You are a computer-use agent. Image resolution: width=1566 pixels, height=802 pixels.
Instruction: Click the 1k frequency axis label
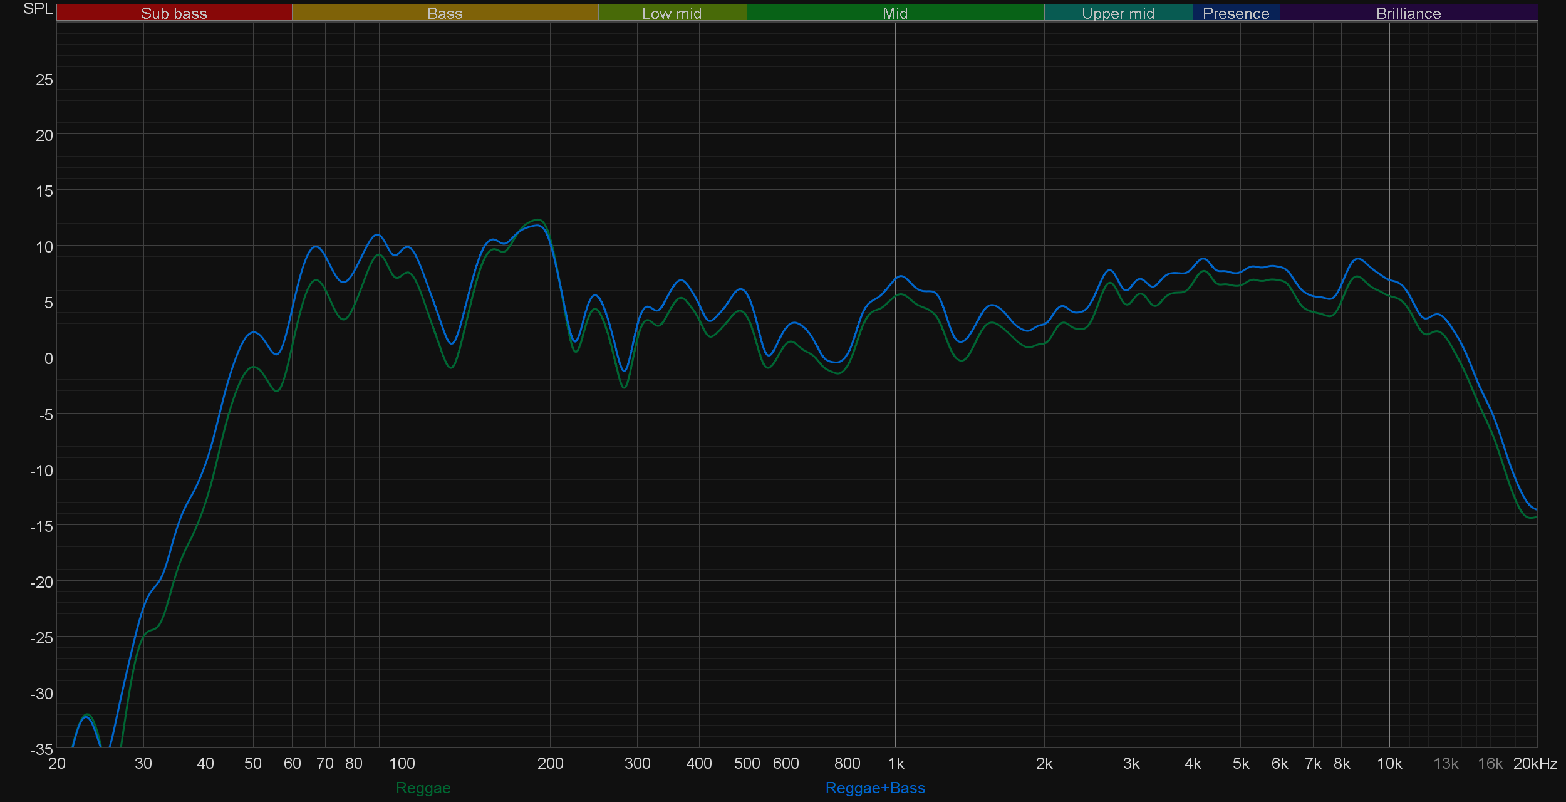coord(896,763)
